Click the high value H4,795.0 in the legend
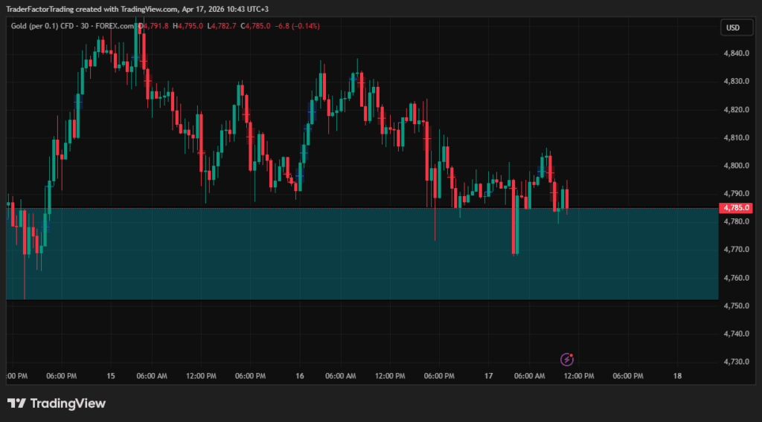The width and height of the screenshot is (762, 422). coord(188,26)
